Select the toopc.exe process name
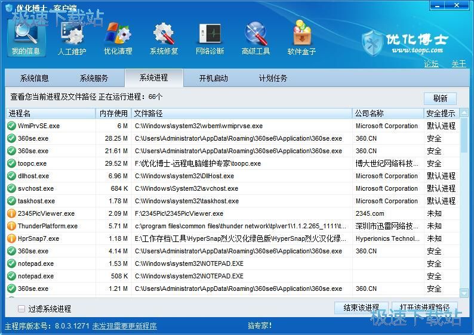The width and height of the screenshot is (474, 335). [32, 163]
